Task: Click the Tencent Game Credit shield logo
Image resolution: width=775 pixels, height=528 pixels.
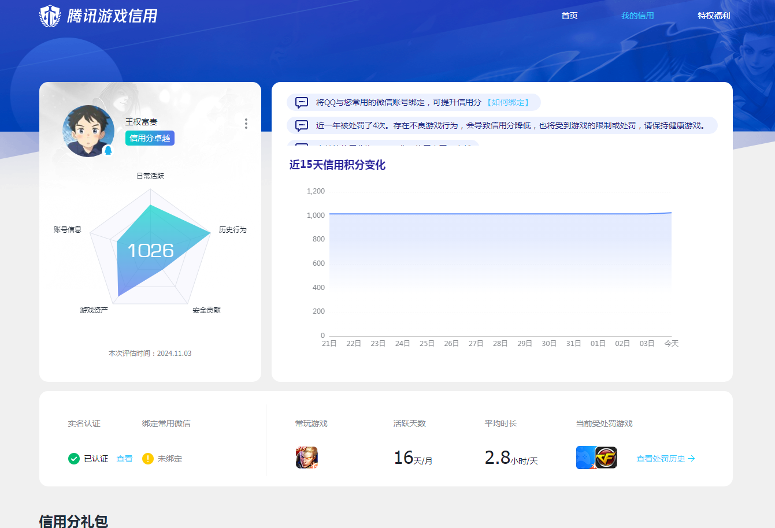Action: click(50, 16)
